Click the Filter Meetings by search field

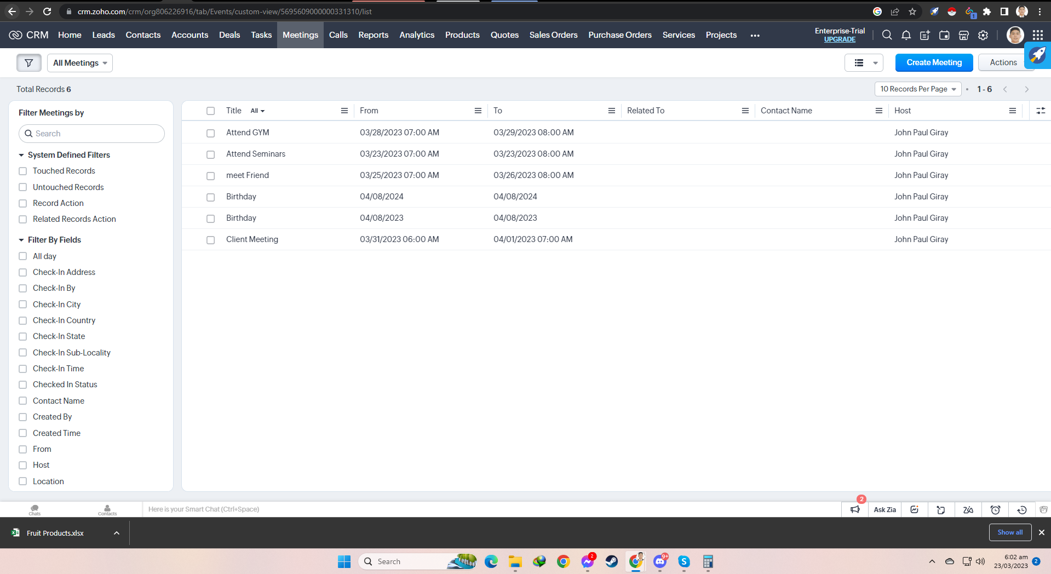point(91,134)
